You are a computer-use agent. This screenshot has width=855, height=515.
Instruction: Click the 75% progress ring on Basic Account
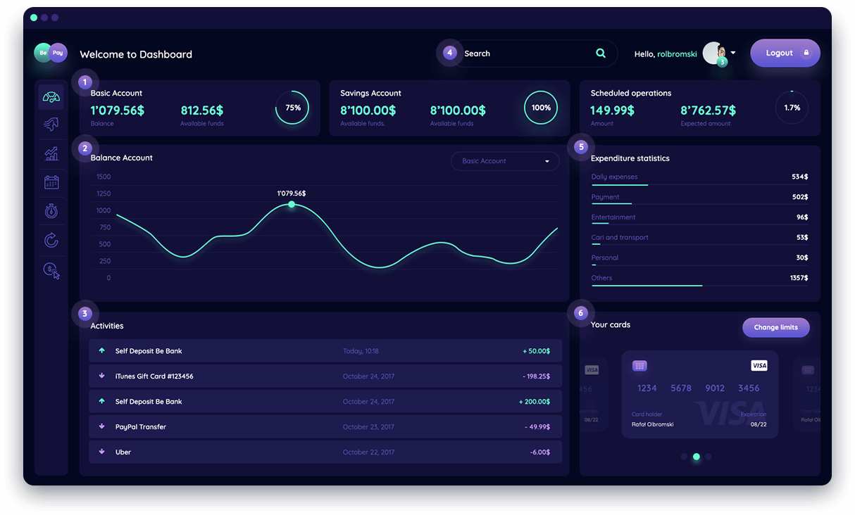coord(292,108)
